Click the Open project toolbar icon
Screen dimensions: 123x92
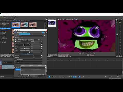click(3, 17)
